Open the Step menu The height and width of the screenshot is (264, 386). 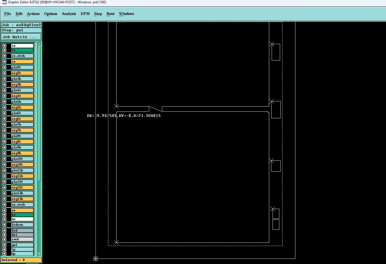98,14
